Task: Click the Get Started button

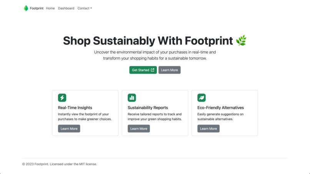Action: click(x=143, y=70)
